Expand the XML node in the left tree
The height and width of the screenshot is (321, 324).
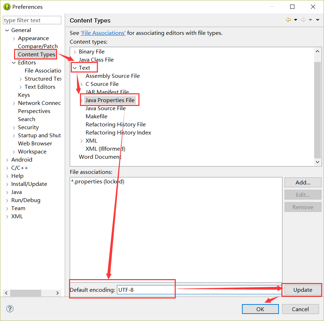[7, 217]
